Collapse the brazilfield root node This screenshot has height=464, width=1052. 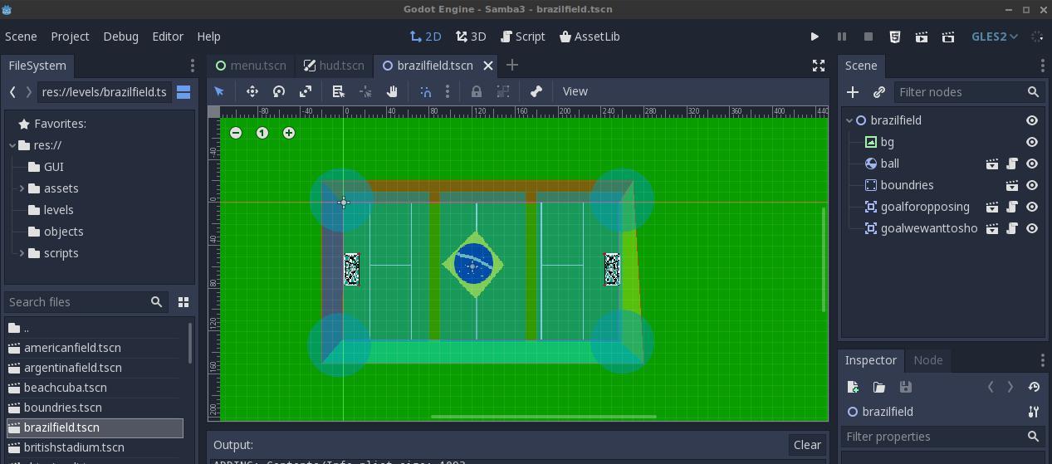849,120
